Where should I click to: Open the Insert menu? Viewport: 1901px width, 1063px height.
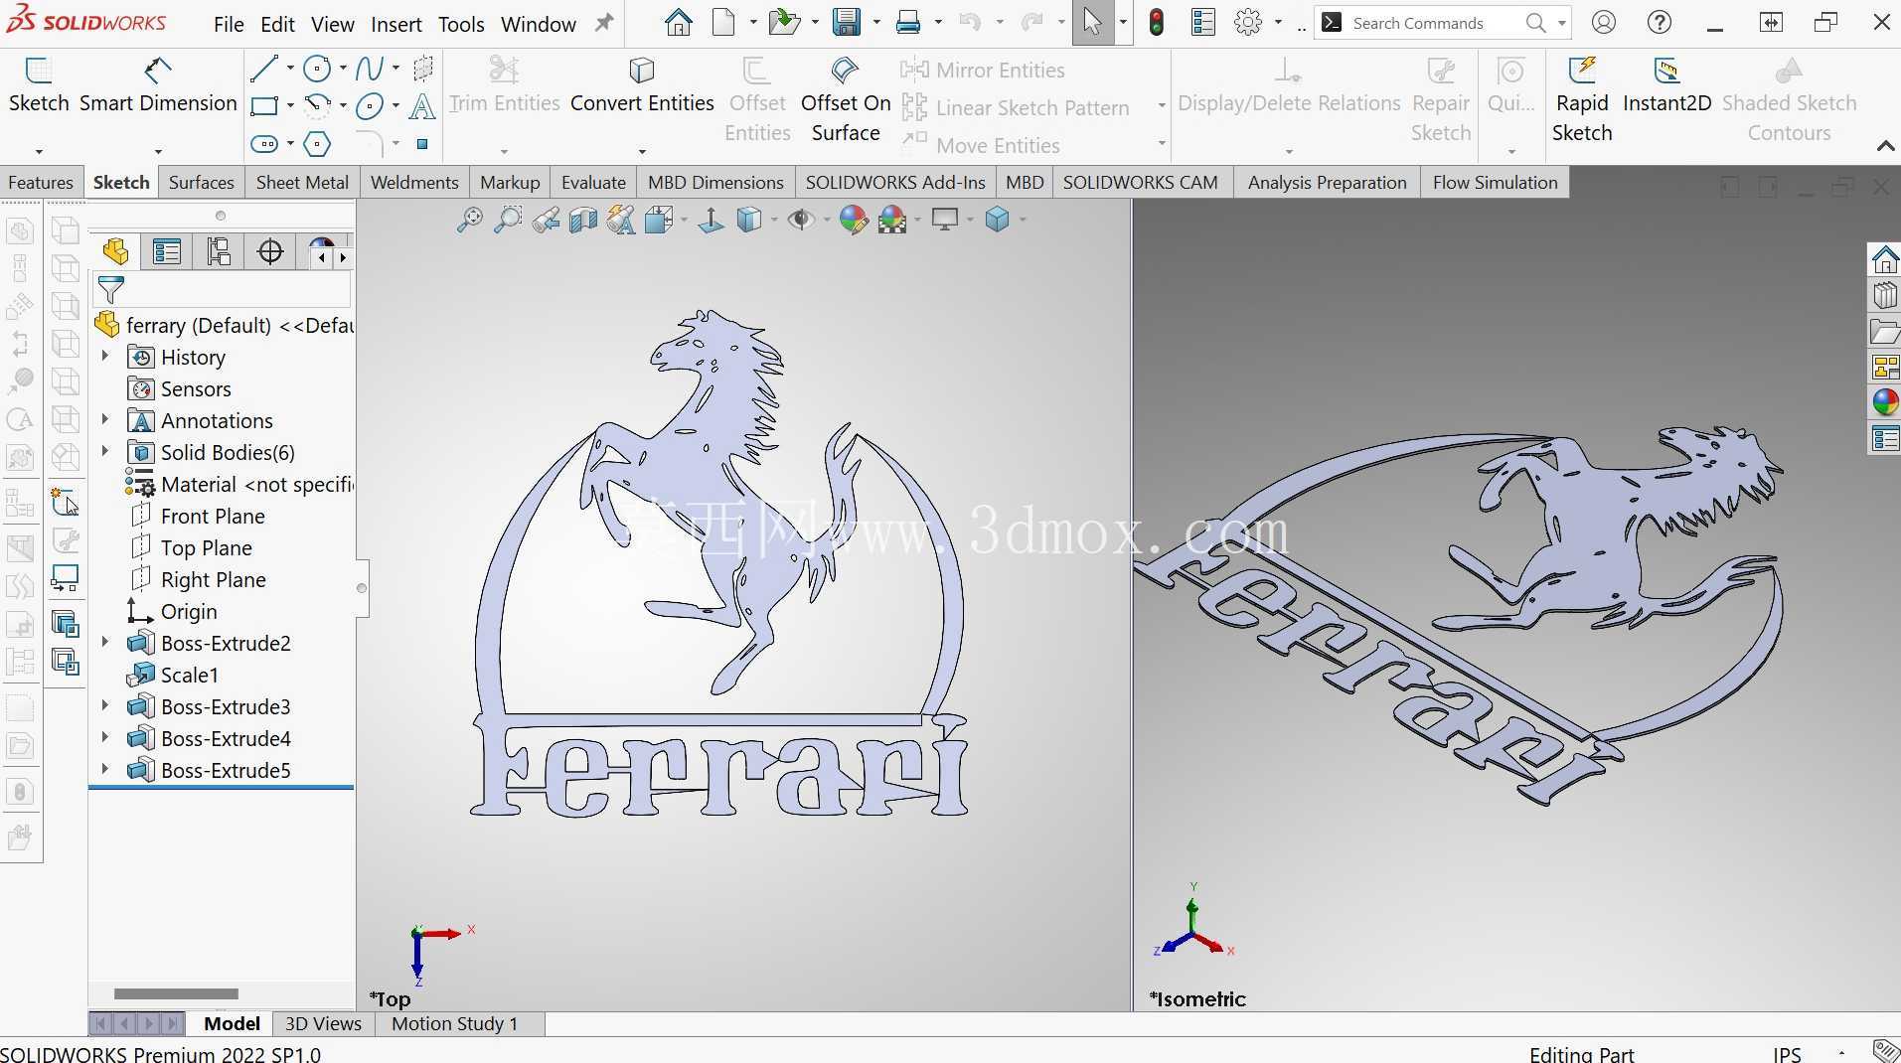click(396, 24)
